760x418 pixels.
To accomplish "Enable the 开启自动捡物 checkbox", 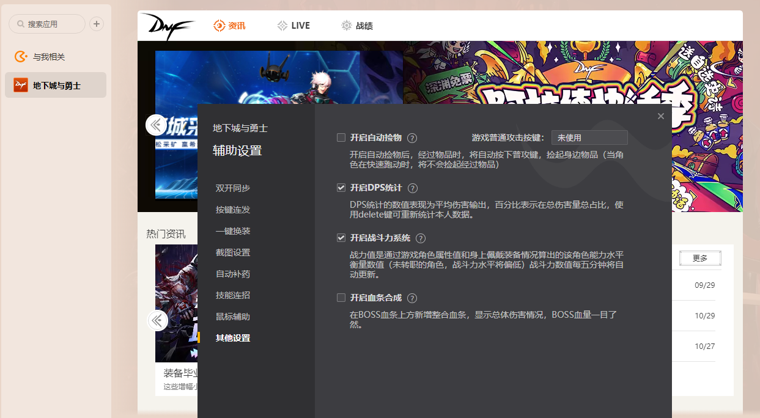I will [x=341, y=137].
